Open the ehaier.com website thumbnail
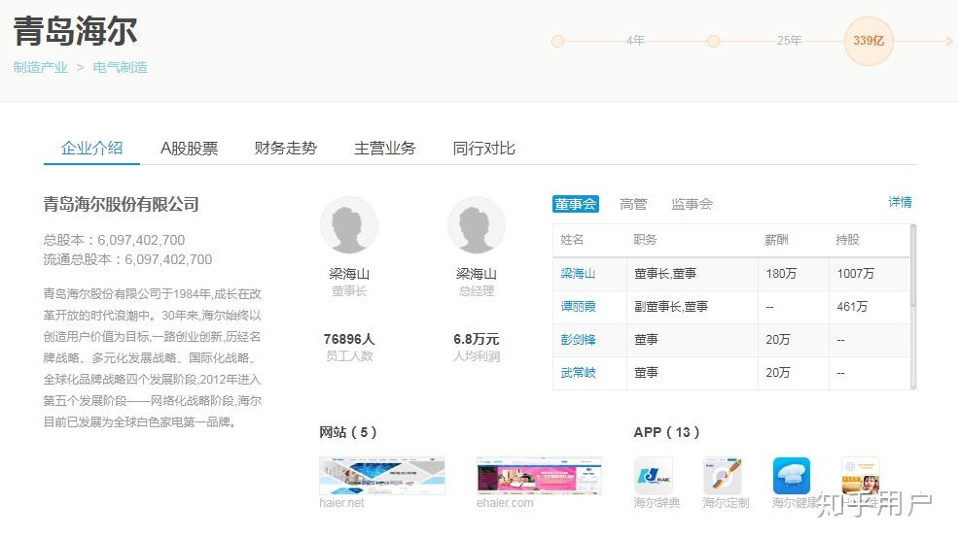The height and width of the screenshot is (538, 959). (x=540, y=476)
